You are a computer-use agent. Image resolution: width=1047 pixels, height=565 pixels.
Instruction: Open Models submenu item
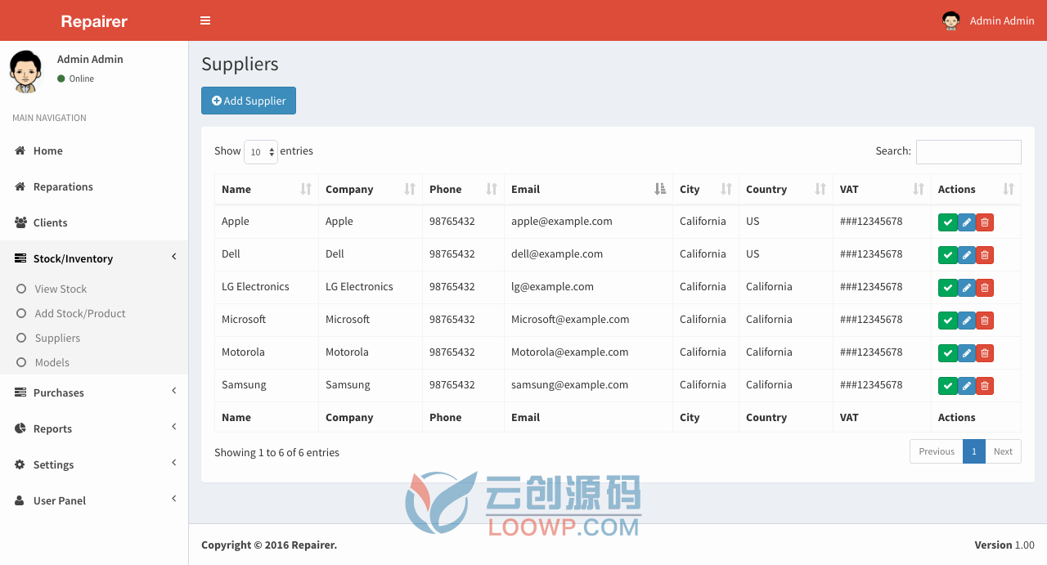94,362
